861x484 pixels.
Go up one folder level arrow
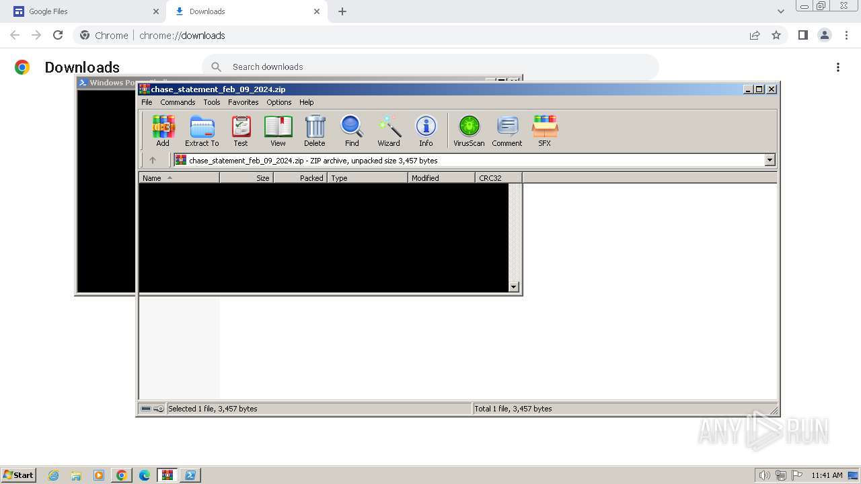[153, 160]
